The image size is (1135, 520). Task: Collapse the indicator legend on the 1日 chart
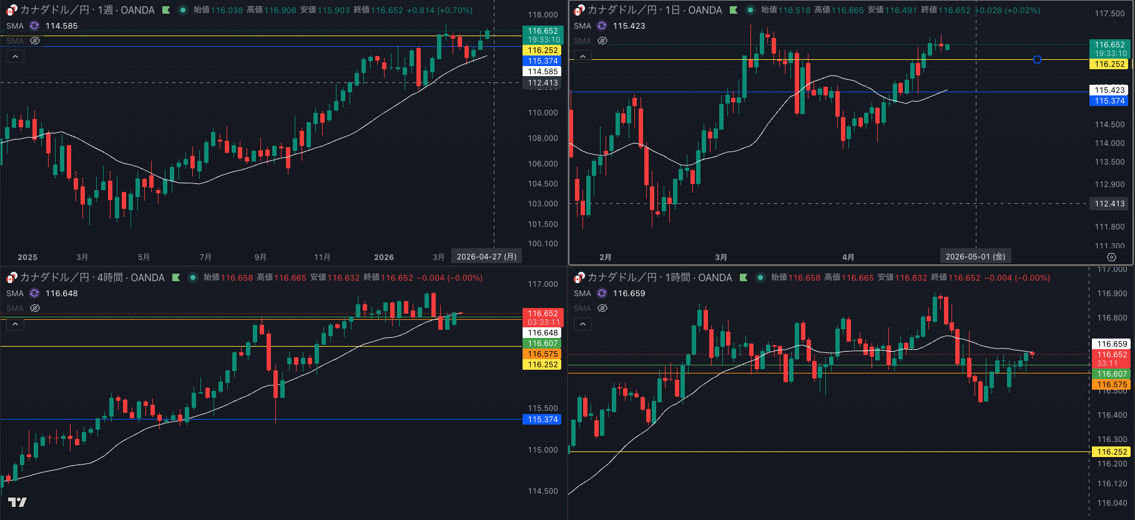pyautogui.click(x=582, y=57)
